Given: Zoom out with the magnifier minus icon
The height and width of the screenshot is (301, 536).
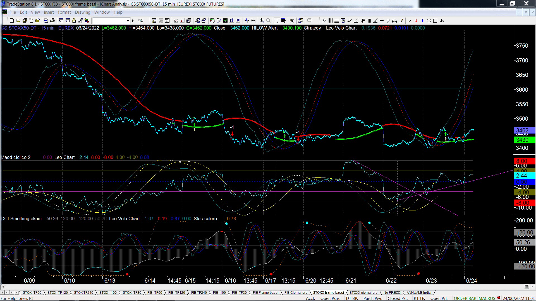Looking at the screenshot, I should pyautogui.click(x=268, y=21).
